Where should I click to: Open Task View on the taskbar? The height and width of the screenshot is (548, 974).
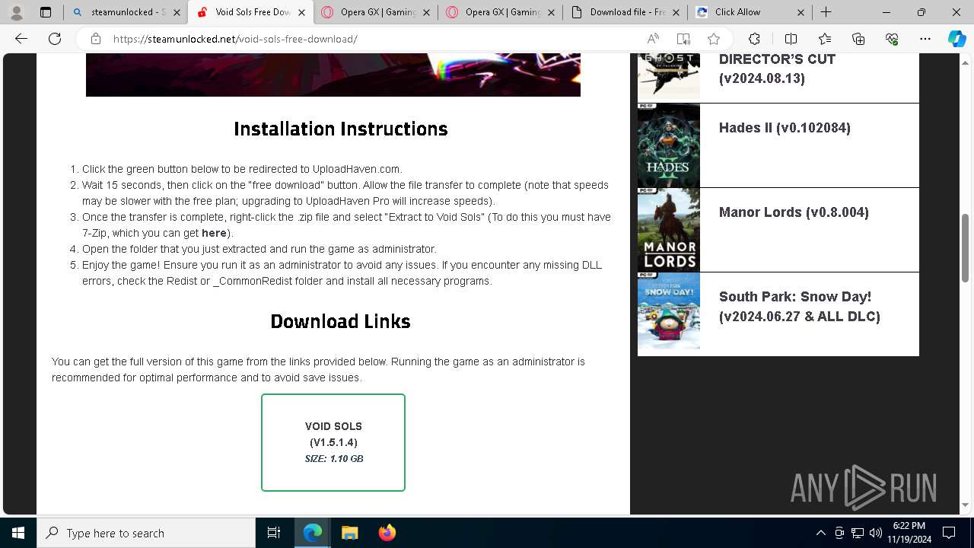click(x=274, y=533)
